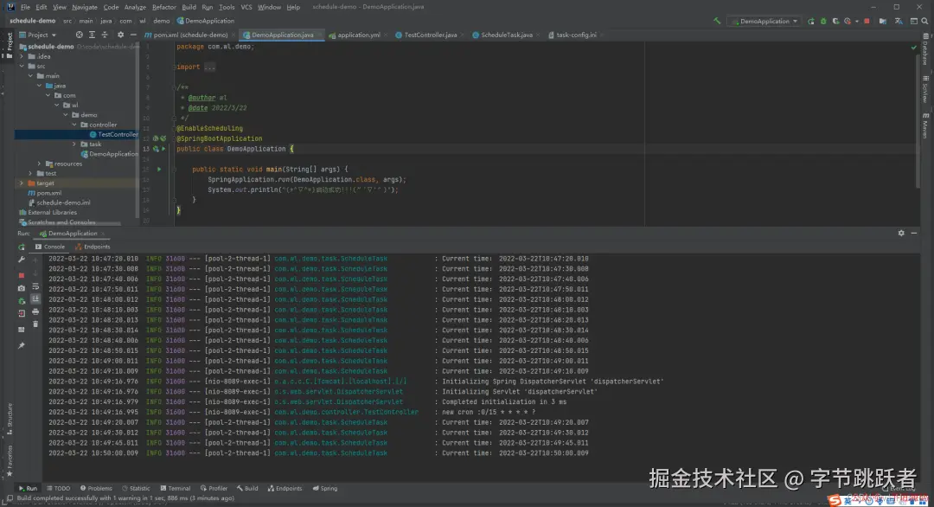This screenshot has height=507, width=934.
Task: Collapse the controller package in tree
Action: pyautogui.click(x=75, y=125)
